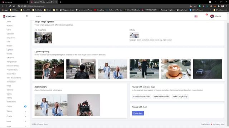Screen dimensions: 229x128
Task: Select Lightbox in the sidebar
Action: [10, 50]
